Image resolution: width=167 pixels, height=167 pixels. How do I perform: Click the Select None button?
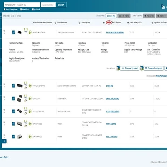tap(124, 16)
